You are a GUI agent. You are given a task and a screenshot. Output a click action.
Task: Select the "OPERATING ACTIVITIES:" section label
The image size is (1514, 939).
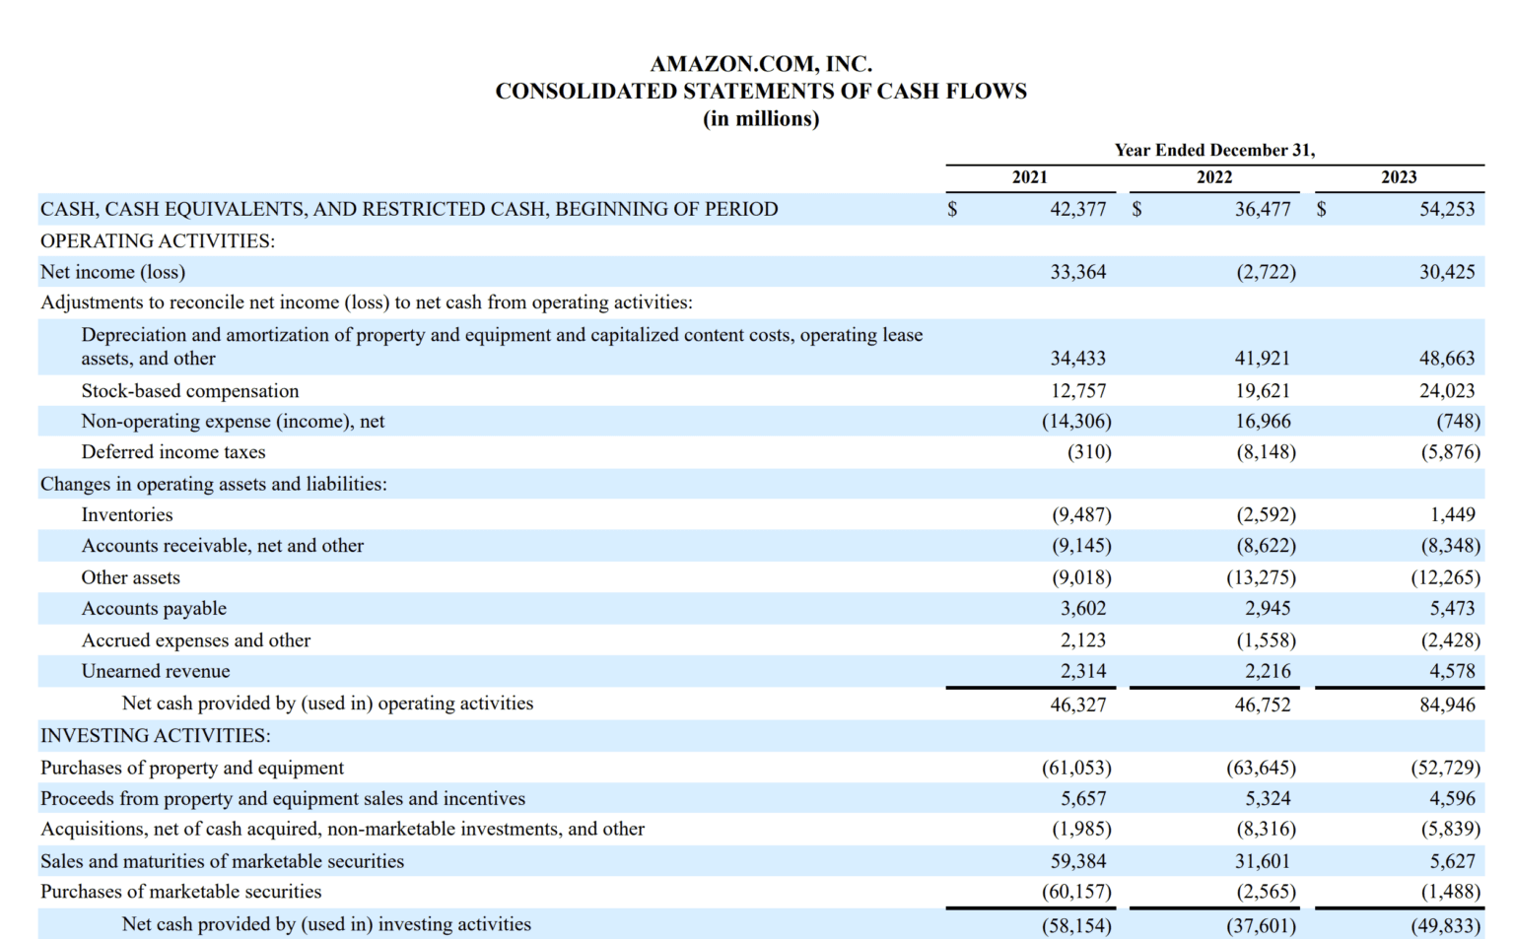[x=158, y=240]
